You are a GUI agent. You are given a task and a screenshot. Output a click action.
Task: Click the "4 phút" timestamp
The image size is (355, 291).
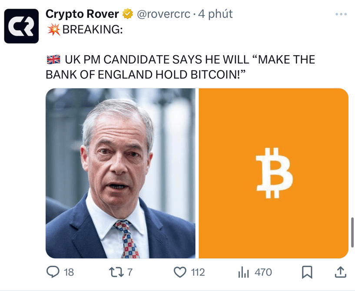[x=215, y=14]
